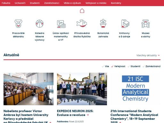
Task: Open Knihovny a E-zdroje books icon
Action: click(125, 24)
